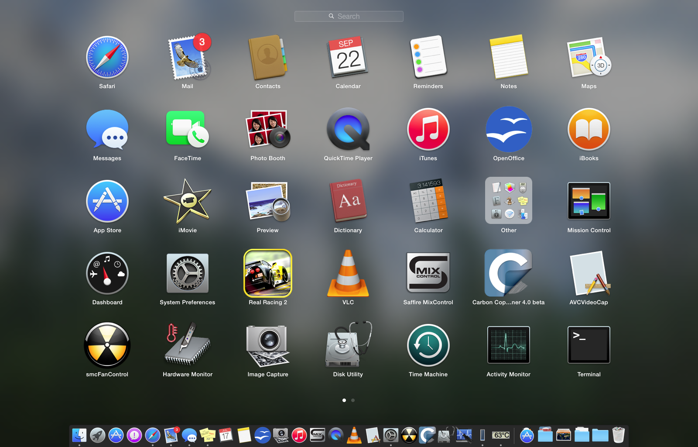The image size is (698, 447).
Task: Open Safari from Launchpad grid
Action: pyautogui.click(x=107, y=58)
